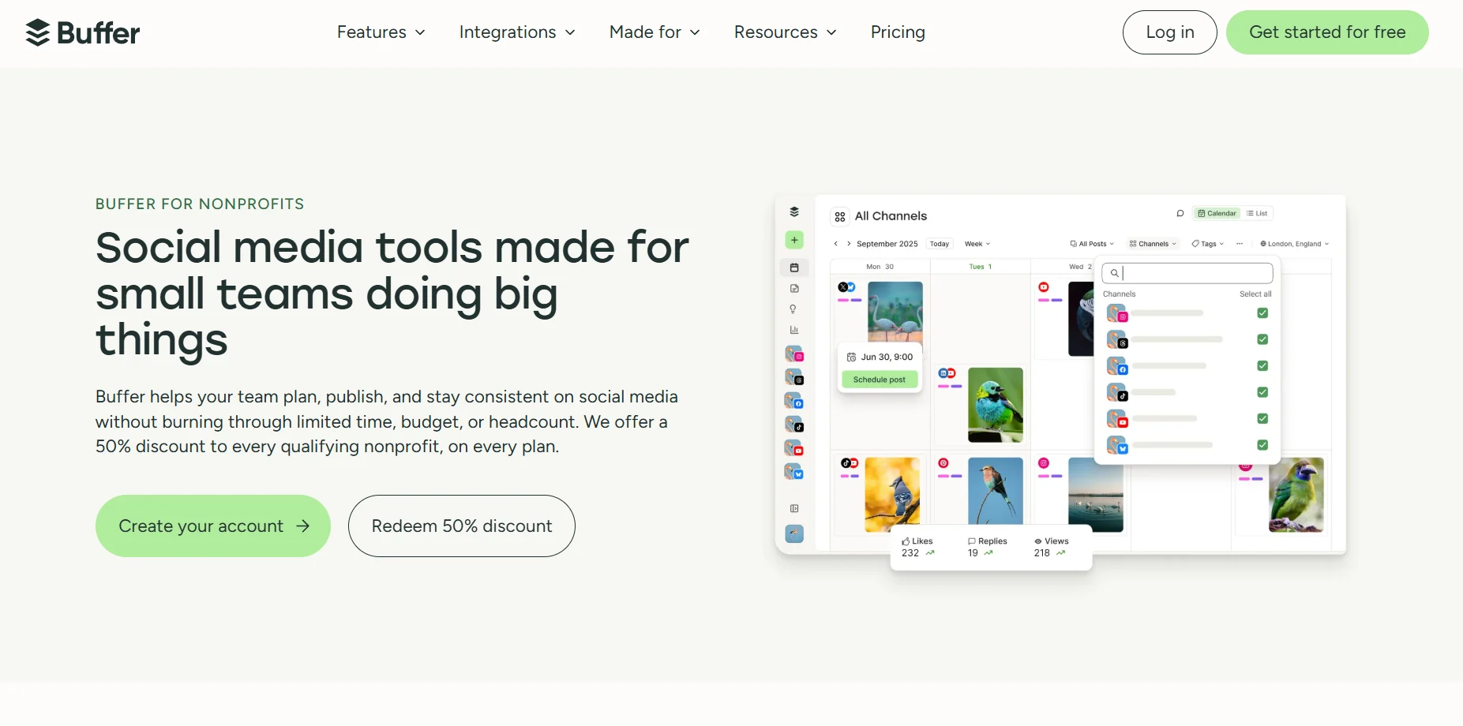Screen dimensions: 1463x726
Task: Open the swans on lake post thumbnail
Action: tap(1096, 495)
